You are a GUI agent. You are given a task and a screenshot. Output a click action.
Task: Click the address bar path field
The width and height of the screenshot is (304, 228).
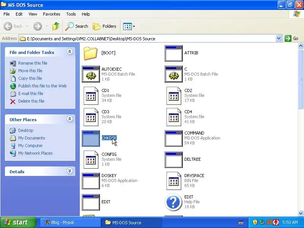pyautogui.click(x=147, y=39)
